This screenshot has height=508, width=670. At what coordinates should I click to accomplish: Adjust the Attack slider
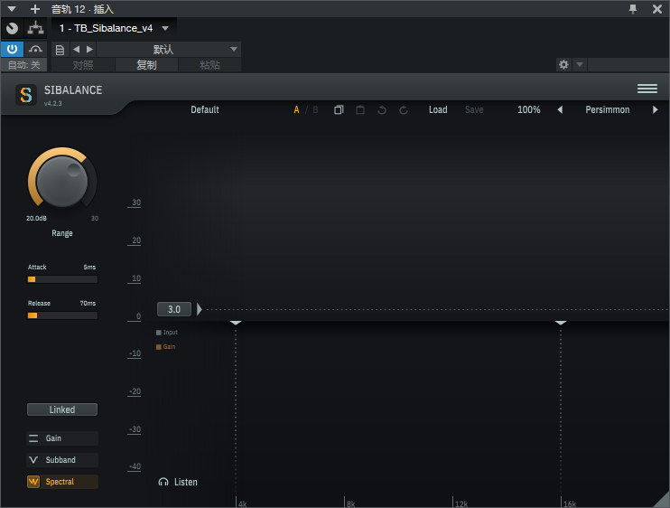pos(62,279)
